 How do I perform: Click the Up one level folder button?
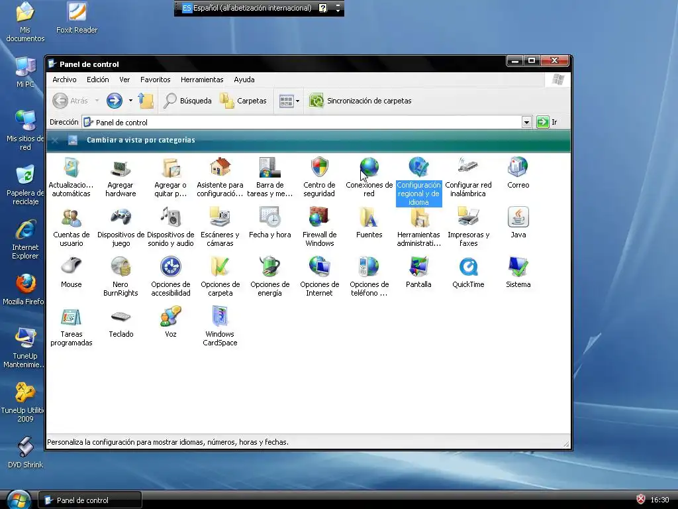(146, 101)
